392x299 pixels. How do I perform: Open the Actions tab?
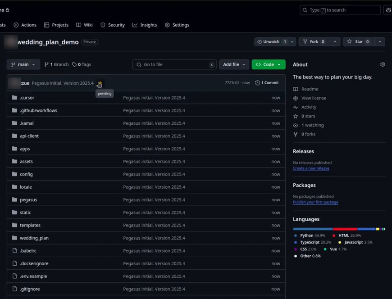[25, 25]
